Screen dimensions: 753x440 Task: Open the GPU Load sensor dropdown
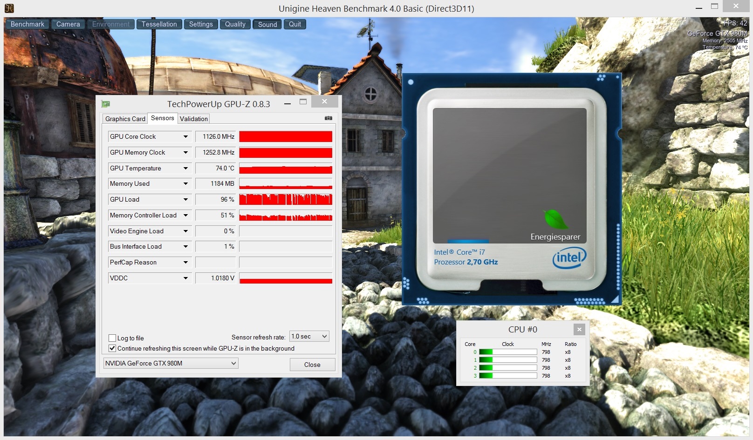pyautogui.click(x=185, y=199)
